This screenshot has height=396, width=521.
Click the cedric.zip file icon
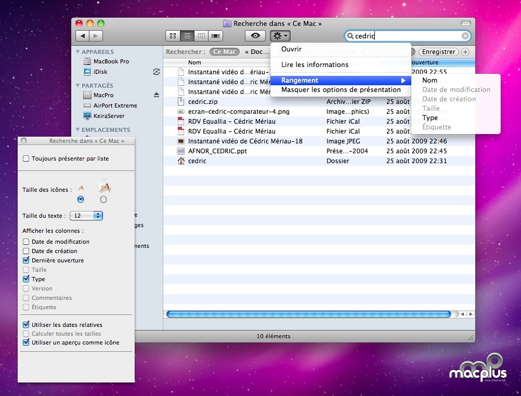181,101
